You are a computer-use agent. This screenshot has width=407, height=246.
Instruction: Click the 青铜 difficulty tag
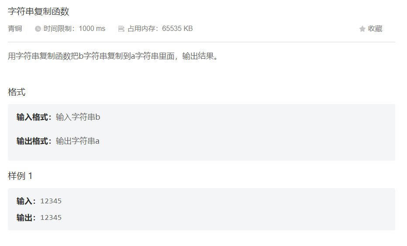(x=15, y=29)
